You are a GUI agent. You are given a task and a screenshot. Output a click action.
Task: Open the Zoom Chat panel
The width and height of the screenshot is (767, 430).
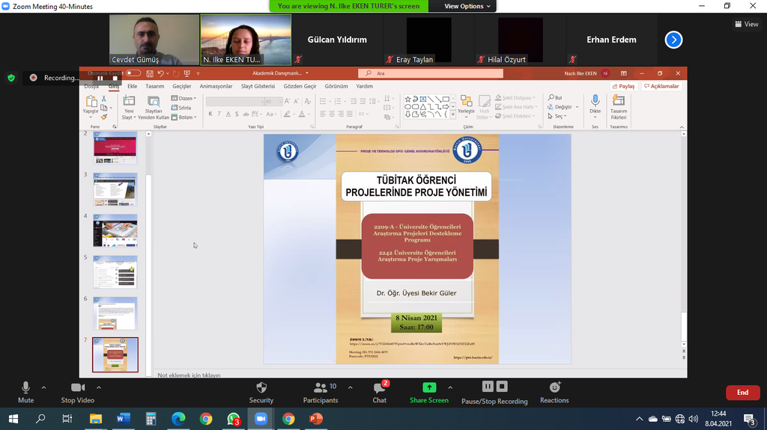pos(379,393)
